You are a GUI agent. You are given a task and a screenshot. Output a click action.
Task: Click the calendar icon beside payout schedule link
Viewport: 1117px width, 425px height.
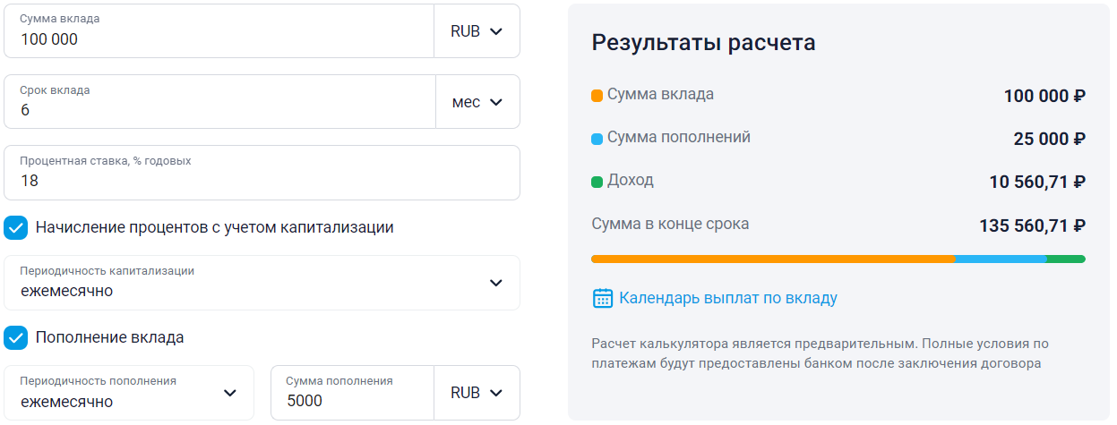pos(603,298)
